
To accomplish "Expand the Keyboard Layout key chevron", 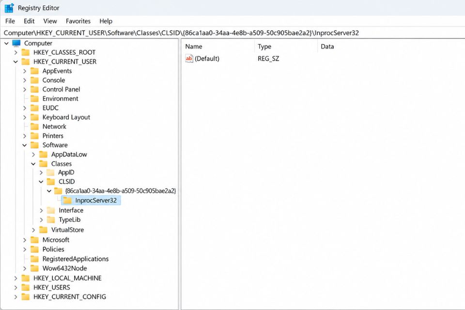I will [25, 118].
